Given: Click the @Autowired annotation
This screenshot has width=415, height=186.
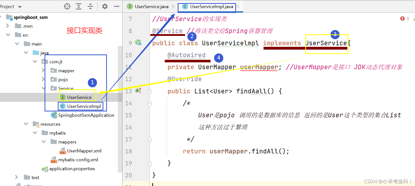Looking at the screenshot, I should click(186, 55).
